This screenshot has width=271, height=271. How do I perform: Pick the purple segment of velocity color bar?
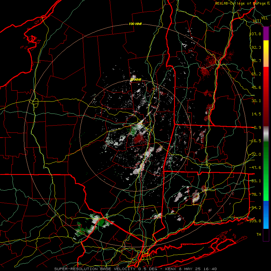(266, 34)
